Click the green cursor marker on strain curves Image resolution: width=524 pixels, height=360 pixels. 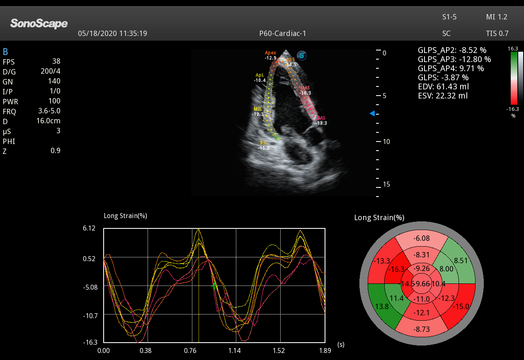[x=214, y=286]
